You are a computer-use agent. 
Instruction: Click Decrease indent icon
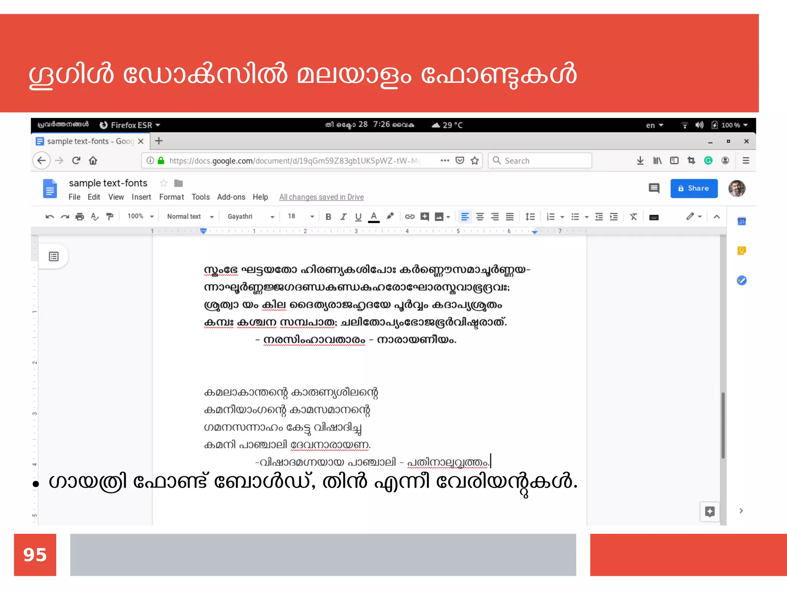point(599,217)
